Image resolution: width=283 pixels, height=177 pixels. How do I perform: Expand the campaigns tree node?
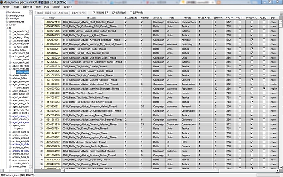[7, 18]
